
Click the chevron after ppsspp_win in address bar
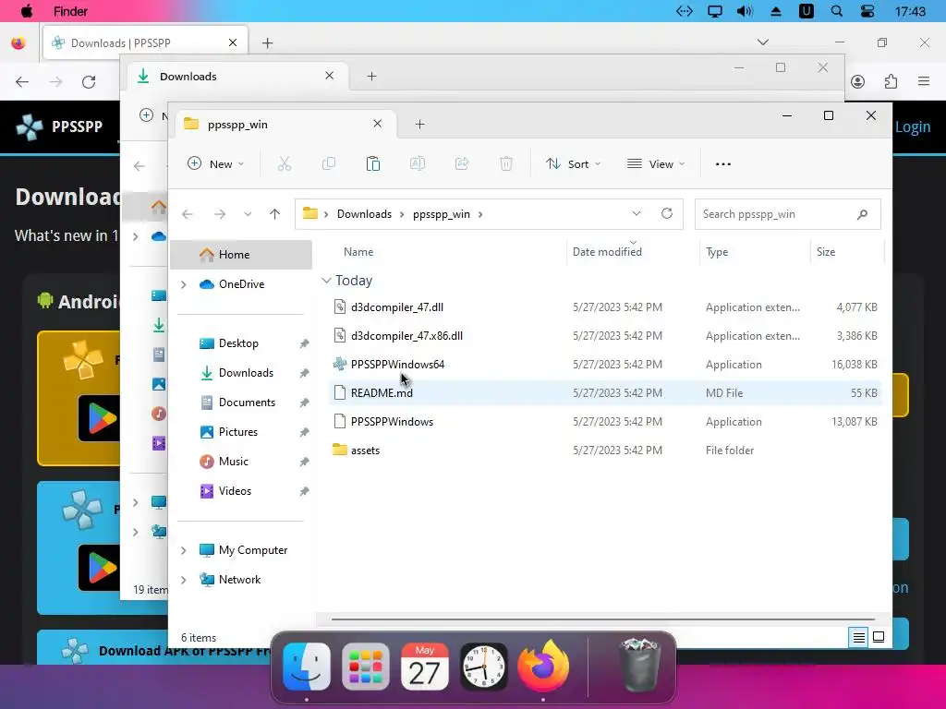click(480, 214)
